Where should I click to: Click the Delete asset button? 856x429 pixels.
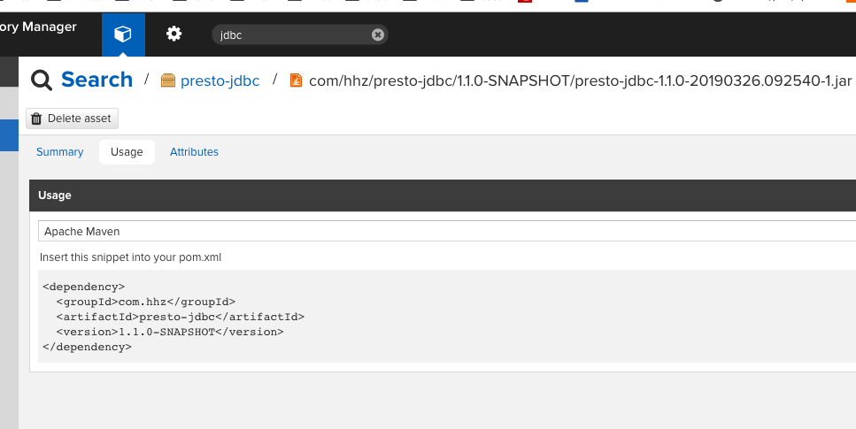pyautogui.click(x=72, y=119)
